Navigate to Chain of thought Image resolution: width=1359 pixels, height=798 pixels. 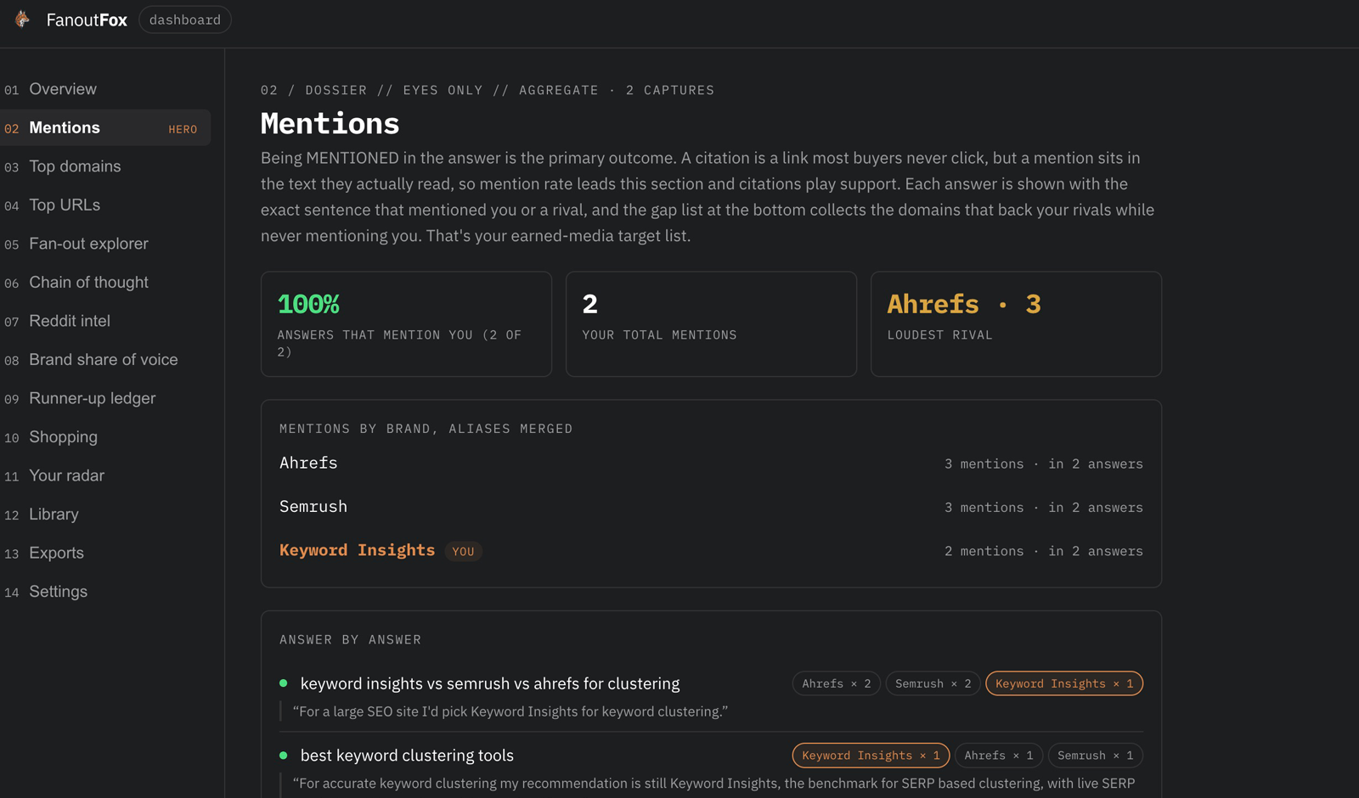pos(105,282)
